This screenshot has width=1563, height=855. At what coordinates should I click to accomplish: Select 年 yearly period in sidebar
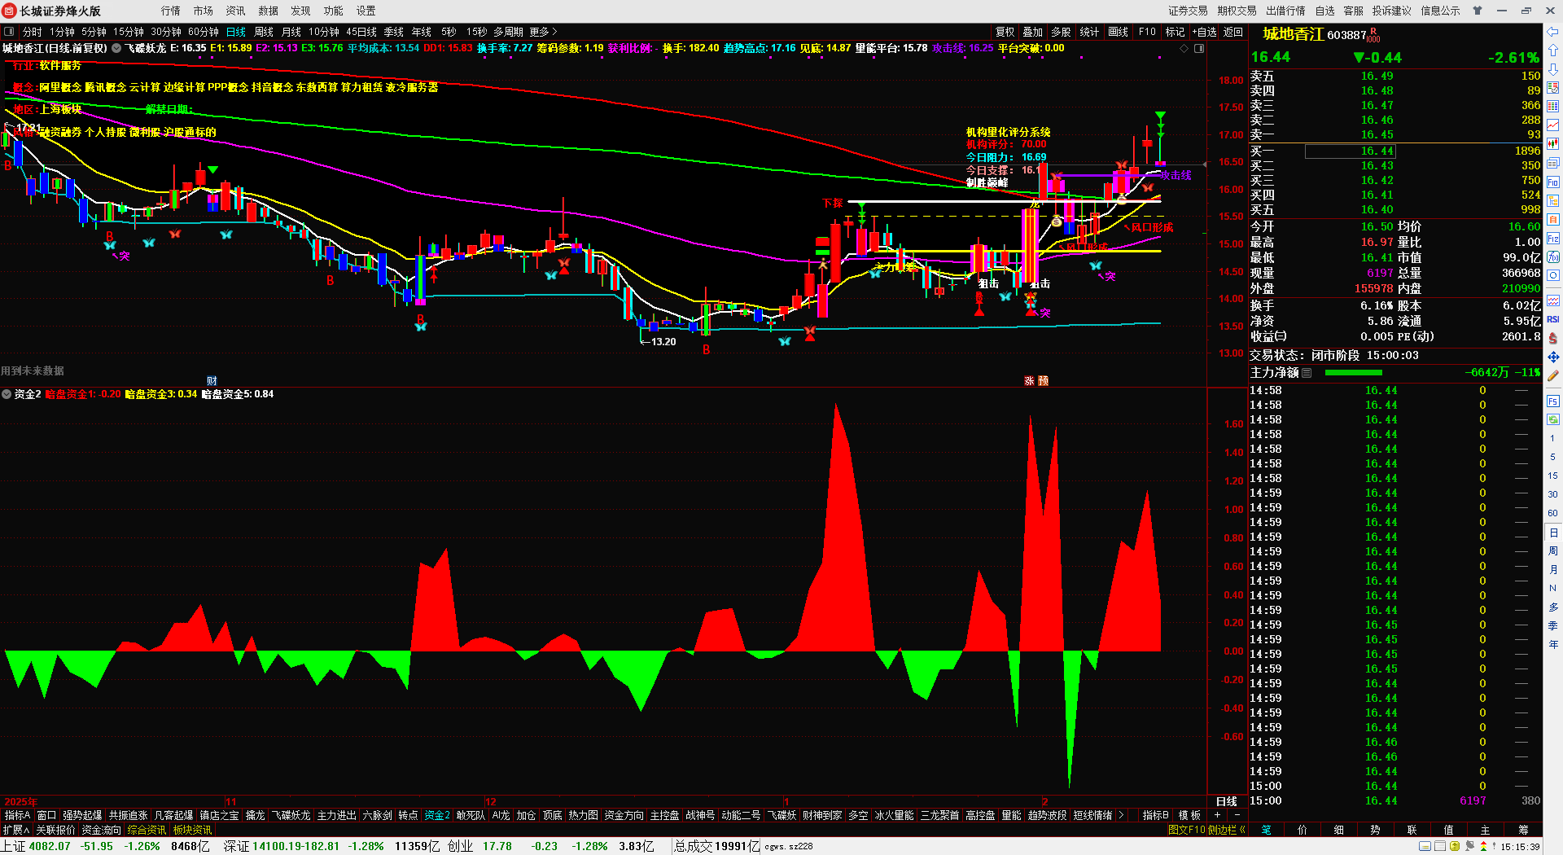click(1552, 644)
